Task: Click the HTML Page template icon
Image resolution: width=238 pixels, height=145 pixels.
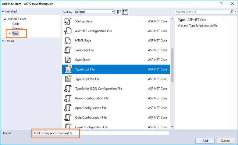Action: point(68,41)
